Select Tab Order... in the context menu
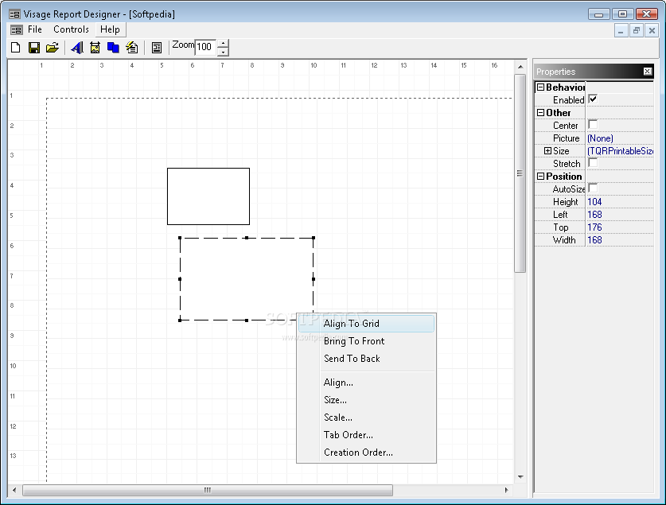 (x=366, y=434)
